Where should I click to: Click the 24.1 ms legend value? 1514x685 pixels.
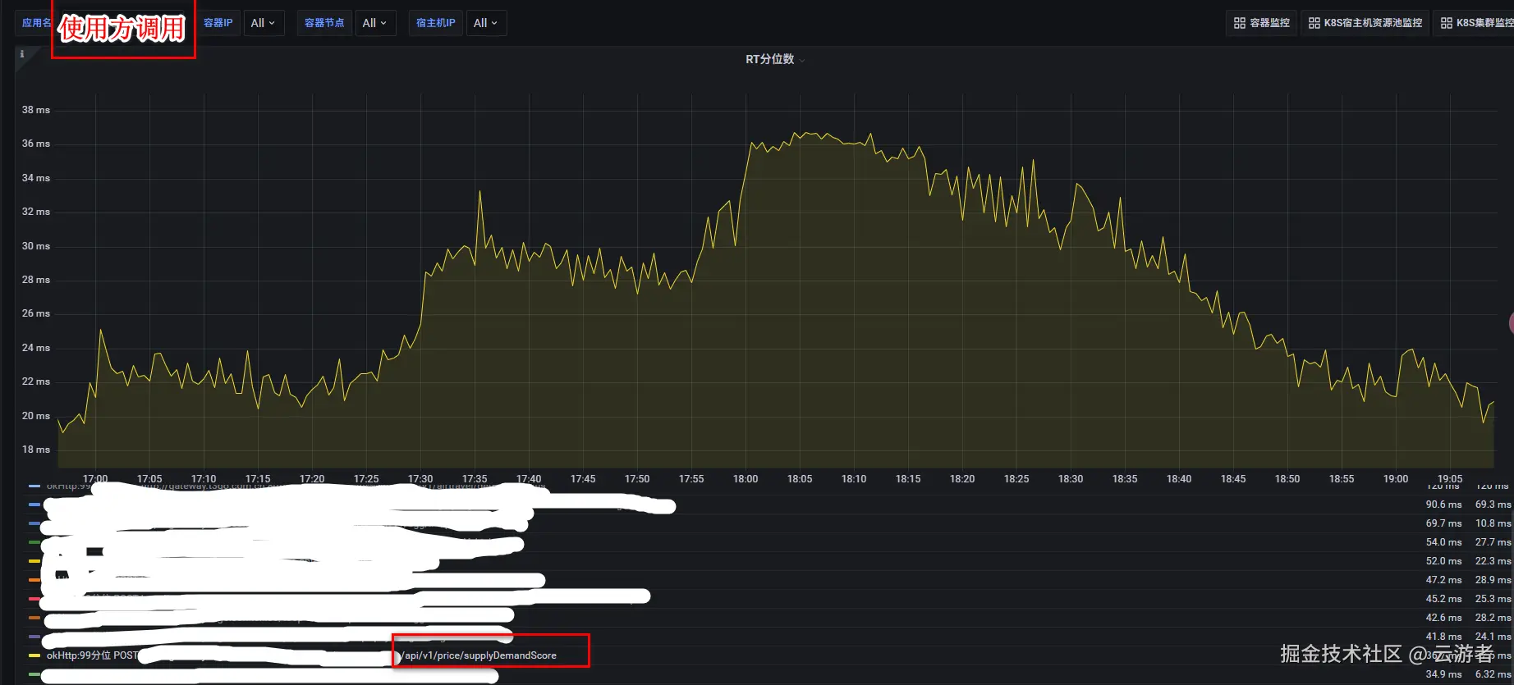click(1493, 637)
